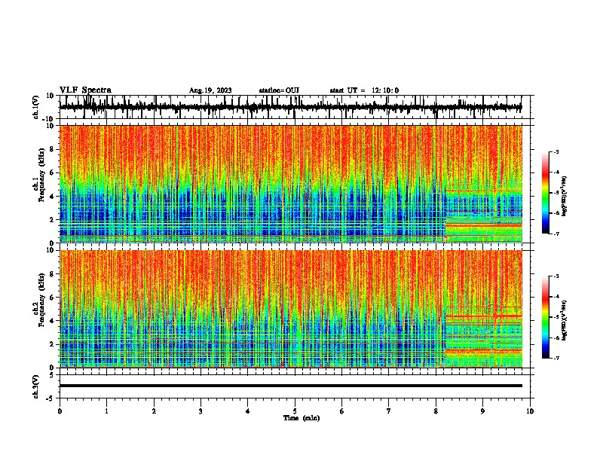Click the "-5" tick on ch.3(V) axis
Screen dimensions: 597x461
tap(51, 398)
